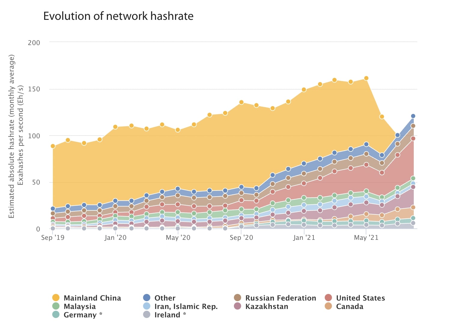
Task: Click the "Jan '21" x-axis label
Action: click(304, 237)
